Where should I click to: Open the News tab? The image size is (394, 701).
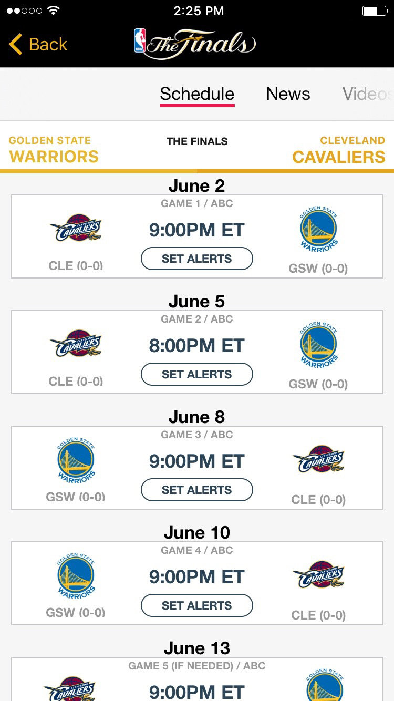288,94
